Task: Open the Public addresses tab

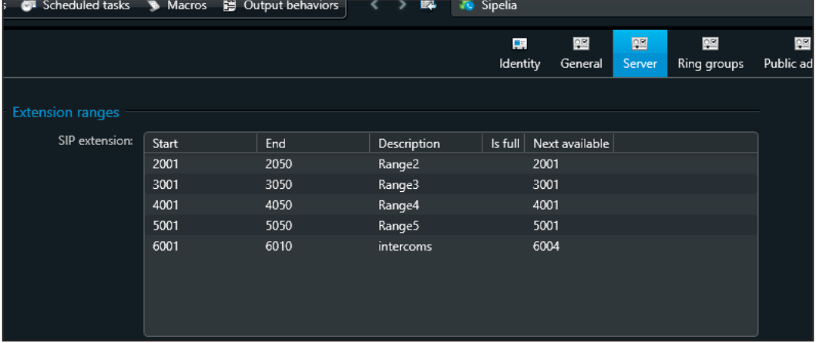Action: click(x=789, y=54)
